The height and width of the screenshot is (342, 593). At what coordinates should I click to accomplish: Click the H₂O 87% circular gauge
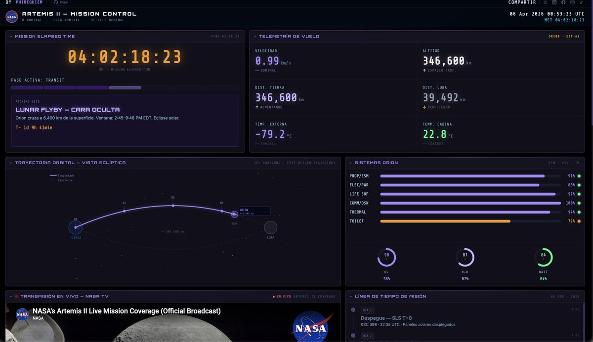[x=465, y=257]
